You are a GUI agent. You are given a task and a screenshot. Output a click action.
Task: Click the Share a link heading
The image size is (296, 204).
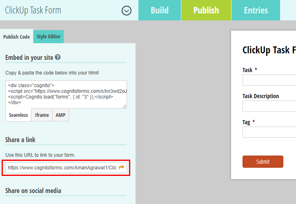pos(20,140)
